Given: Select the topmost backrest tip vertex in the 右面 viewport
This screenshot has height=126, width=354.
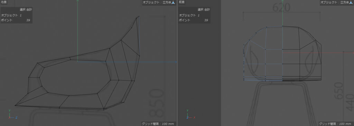Looking at the screenshot, I should click(139, 16).
